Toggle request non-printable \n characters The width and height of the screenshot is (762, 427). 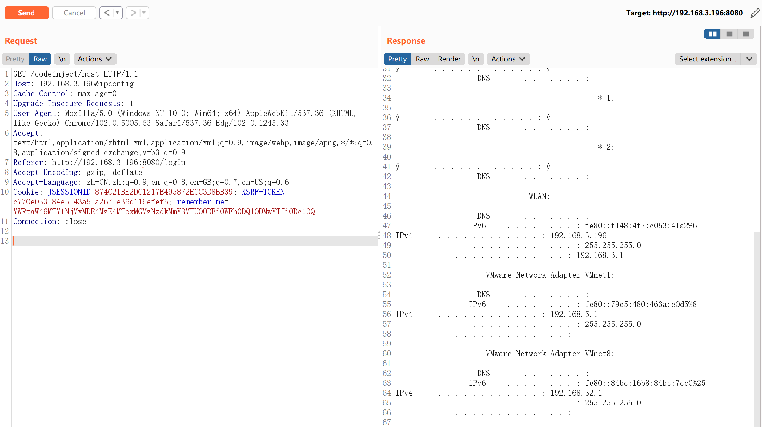coord(62,59)
